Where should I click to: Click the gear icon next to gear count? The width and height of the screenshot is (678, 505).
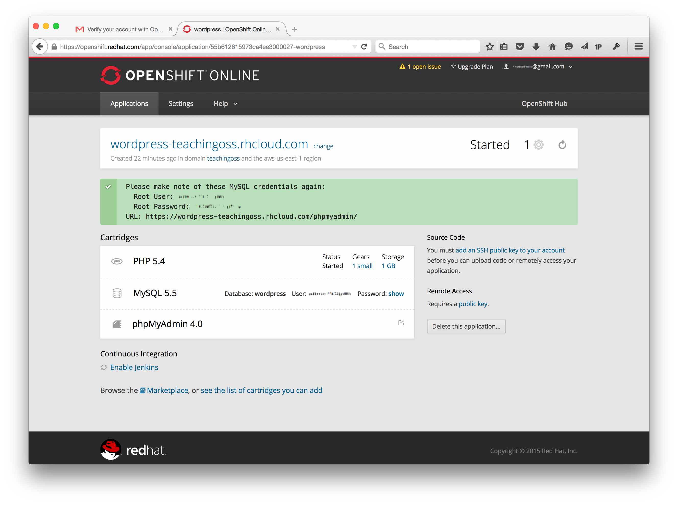point(539,145)
